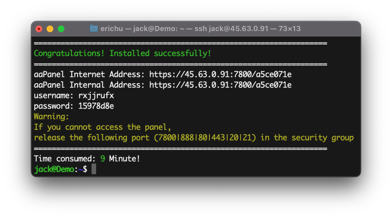Open the aaPanel Internet Address URL
392x218 pixels.
pos(220,74)
